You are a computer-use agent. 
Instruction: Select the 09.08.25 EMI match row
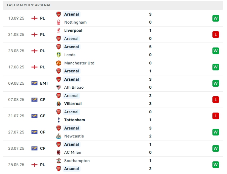pos(113,83)
